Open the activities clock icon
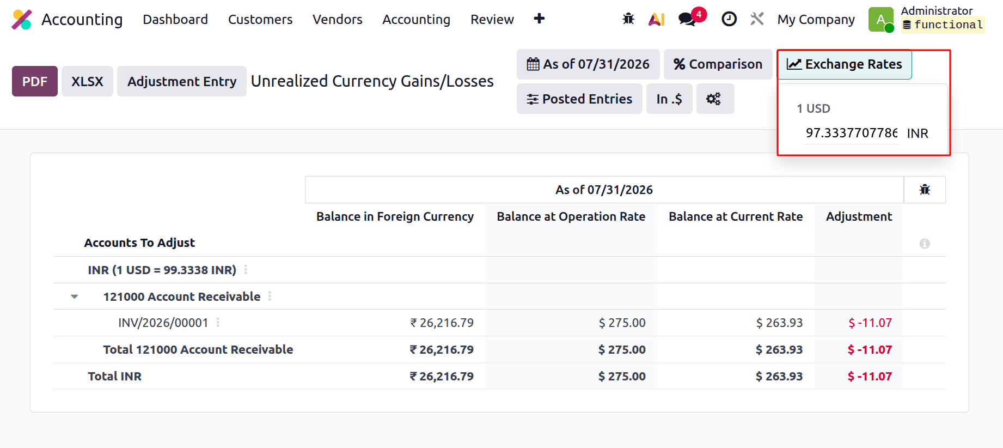This screenshot has height=448, width=1003. click(729, 19)
